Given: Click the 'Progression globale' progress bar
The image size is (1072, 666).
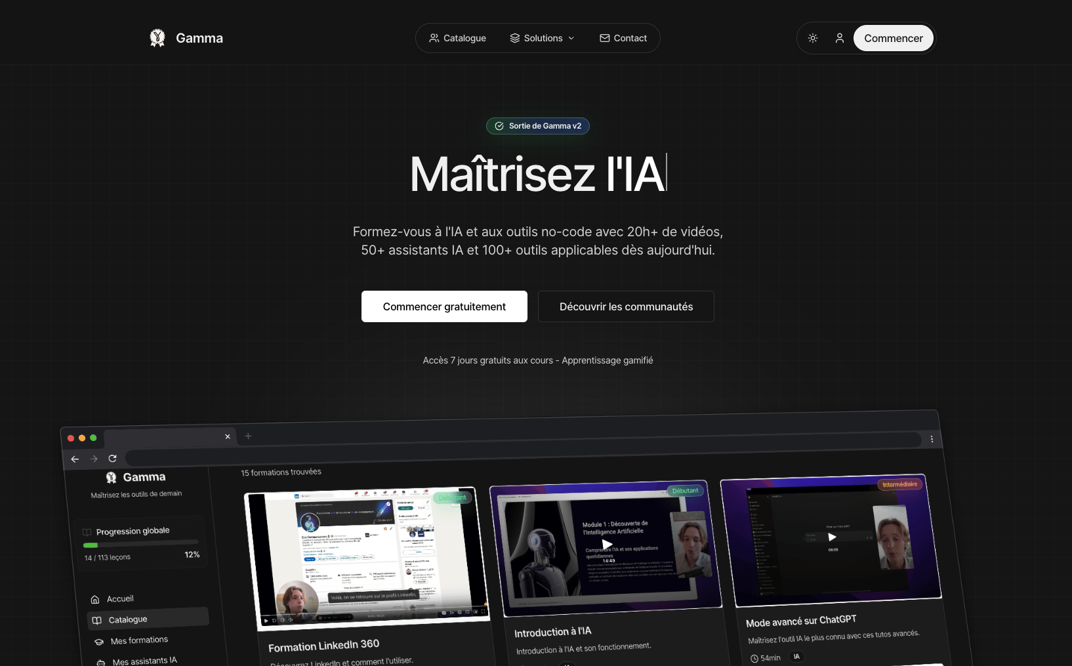Looking at the screenshot, I should (x=140, y=543).
